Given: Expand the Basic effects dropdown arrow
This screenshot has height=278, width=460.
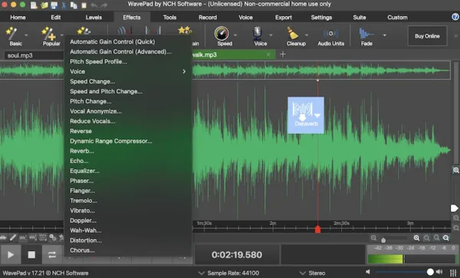Looking at the screenshot, I should point(26,35).
